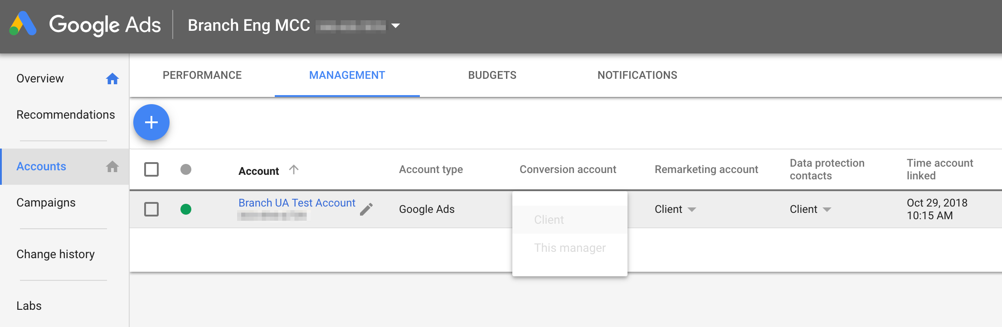Click the Remarketing account column header

coord(706,169)
